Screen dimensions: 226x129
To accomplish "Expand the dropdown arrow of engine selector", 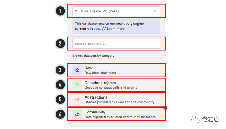I will 155,11.
